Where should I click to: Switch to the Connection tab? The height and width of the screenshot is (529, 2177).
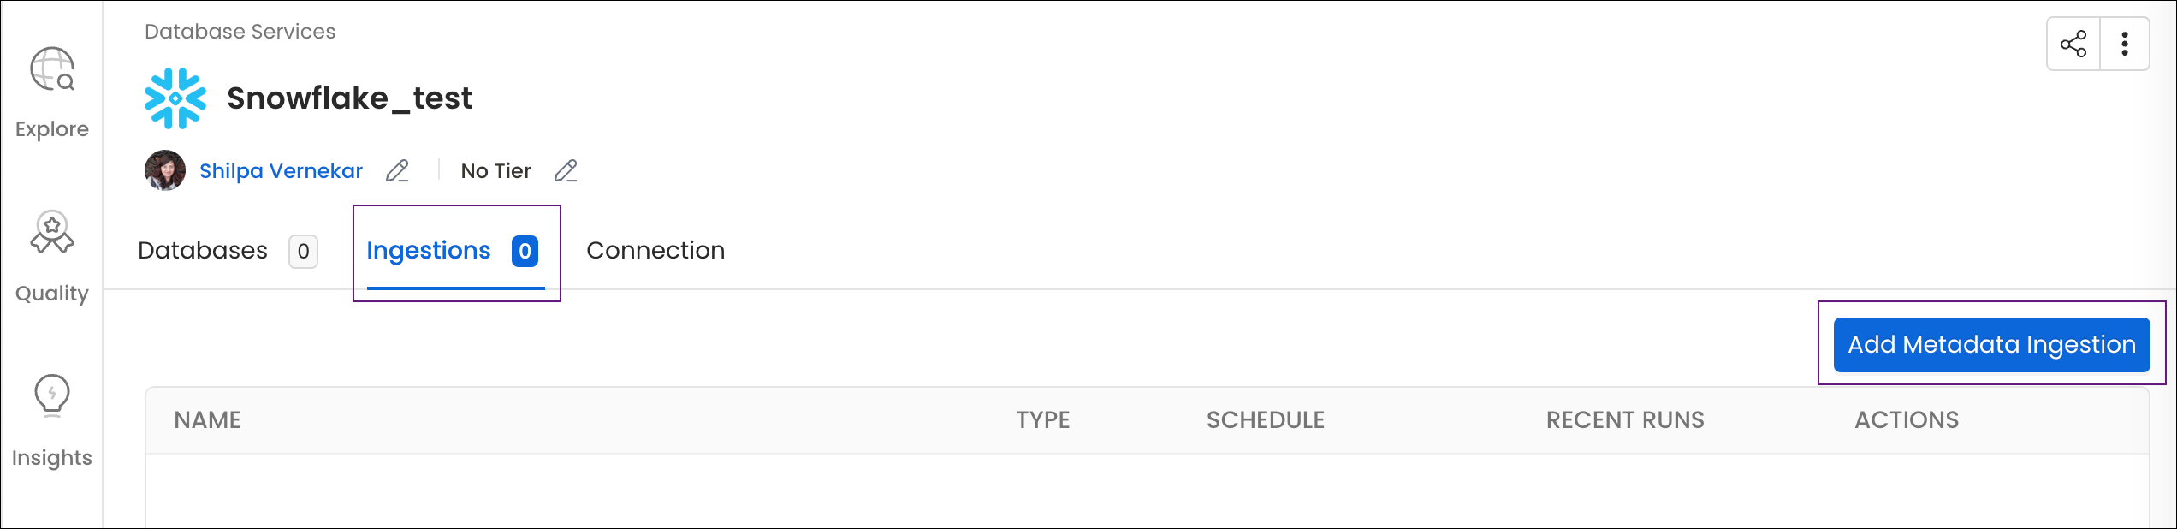click(x=655, y=250)
